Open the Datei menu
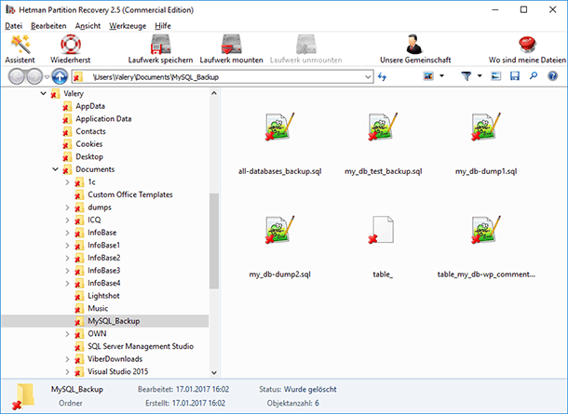 tap(13, 26)
